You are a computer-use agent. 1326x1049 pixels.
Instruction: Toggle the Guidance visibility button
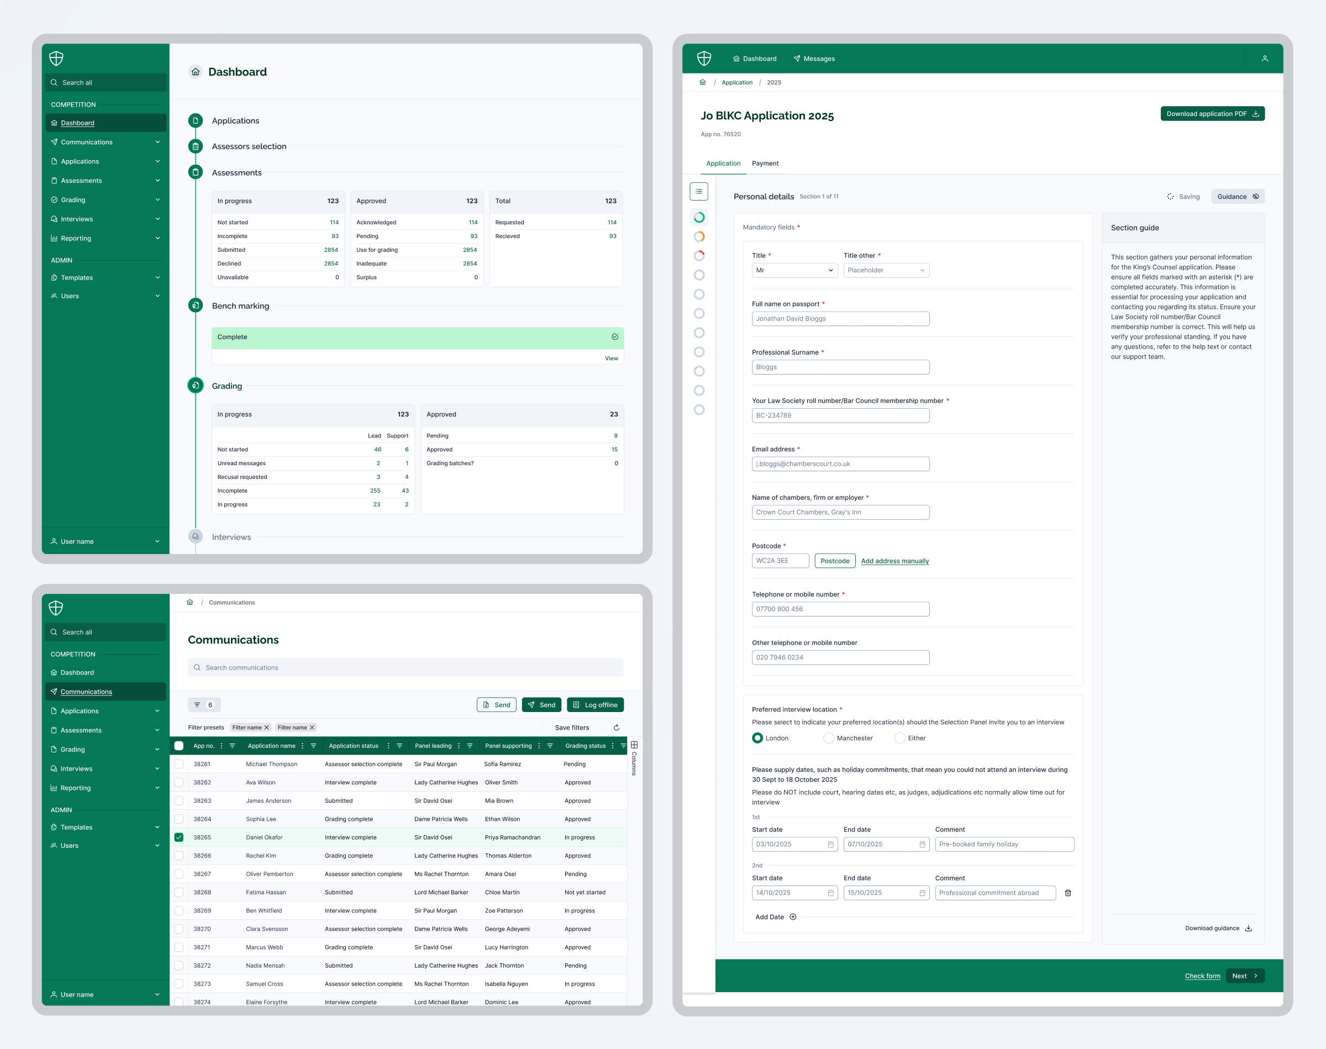coord(1238,197)
